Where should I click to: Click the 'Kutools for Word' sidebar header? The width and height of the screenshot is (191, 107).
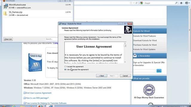(141, 31)
